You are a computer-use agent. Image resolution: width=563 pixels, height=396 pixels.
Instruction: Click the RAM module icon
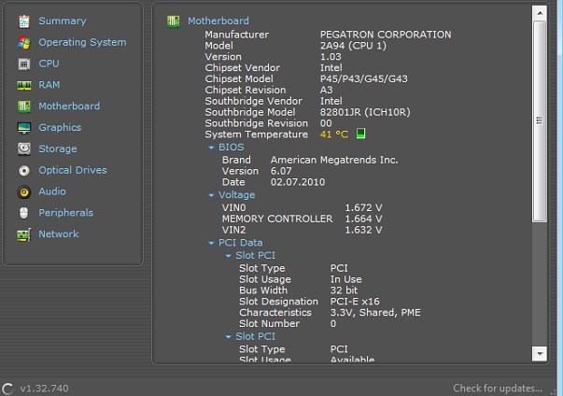coord(24,85)
